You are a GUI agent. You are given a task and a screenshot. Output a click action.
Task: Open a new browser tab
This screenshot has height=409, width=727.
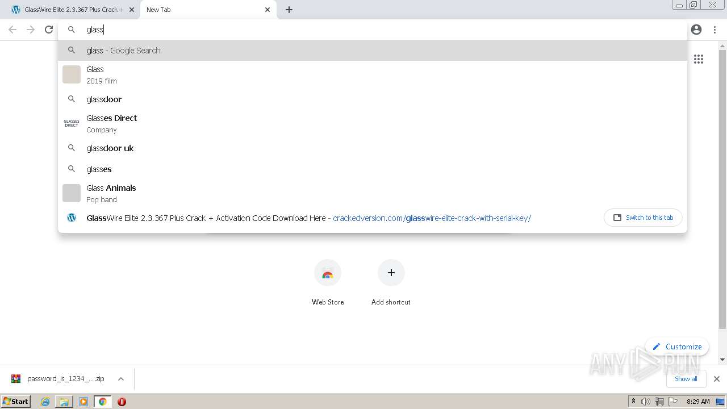pos(289,10)
